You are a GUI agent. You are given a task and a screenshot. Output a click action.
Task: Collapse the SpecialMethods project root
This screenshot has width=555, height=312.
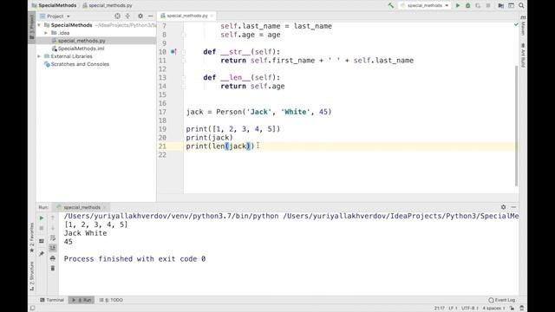coord(39,25)
